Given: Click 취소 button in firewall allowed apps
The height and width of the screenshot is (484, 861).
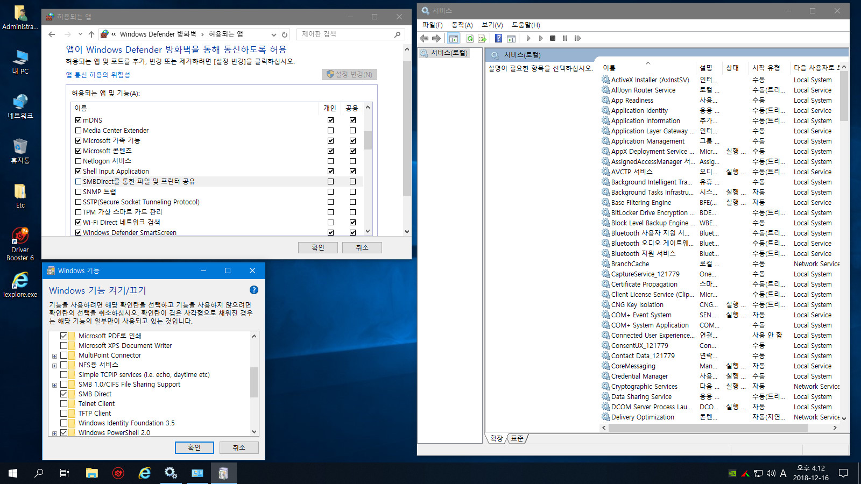Looking at the screenshot, I should 362,247.
